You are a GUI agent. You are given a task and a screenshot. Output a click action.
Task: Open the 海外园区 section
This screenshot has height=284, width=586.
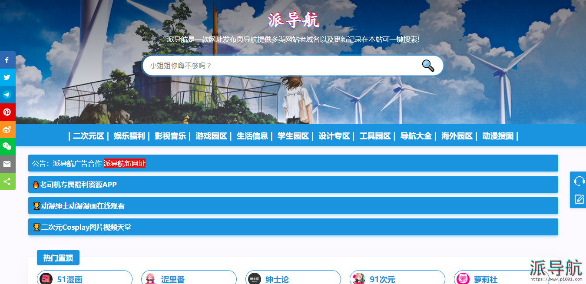(457, 136)
